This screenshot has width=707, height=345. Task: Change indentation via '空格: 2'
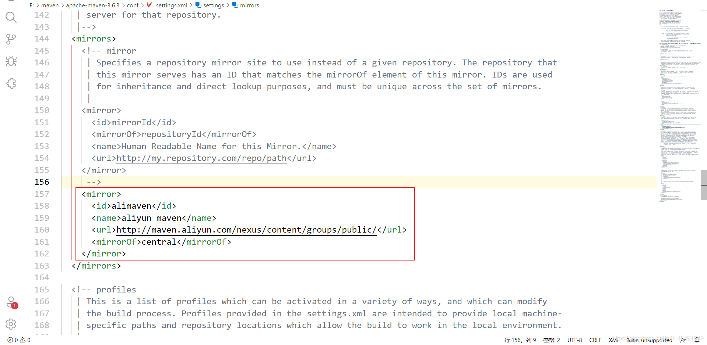[552, 340]
